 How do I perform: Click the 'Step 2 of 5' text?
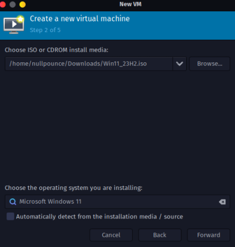pyautogui.click(x=45, y=30)
